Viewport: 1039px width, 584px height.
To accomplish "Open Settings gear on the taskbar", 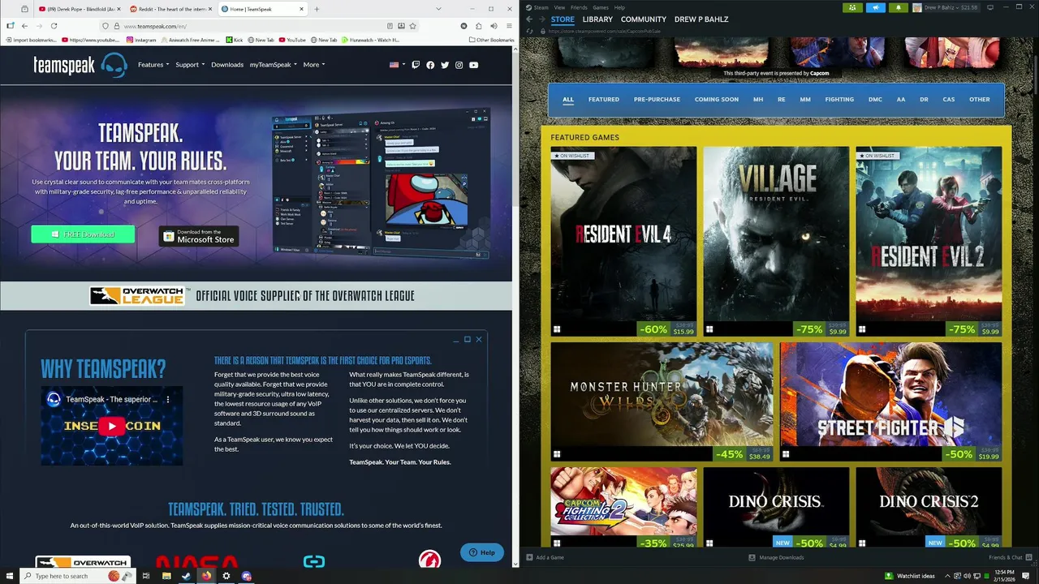I will 226,576.
